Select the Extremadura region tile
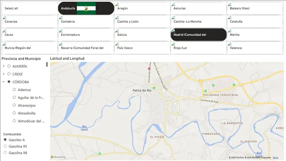The image size is (286, 161). point(86,34)
